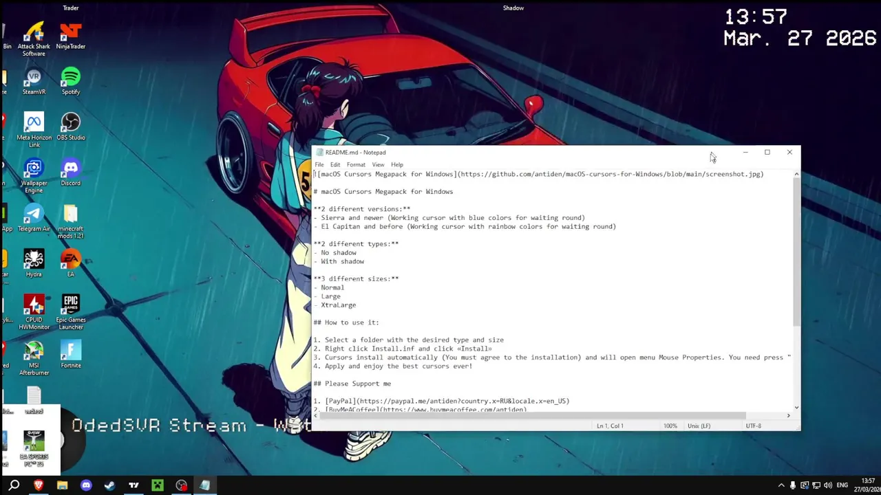Click "Ln 1, Col 1" in status bar

(x=610, y=426)
